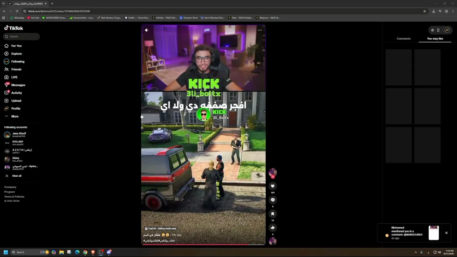Open File Explorer from the taskbar
The image size is (457, 257).
pyautogui.click(x=61, y=252)
